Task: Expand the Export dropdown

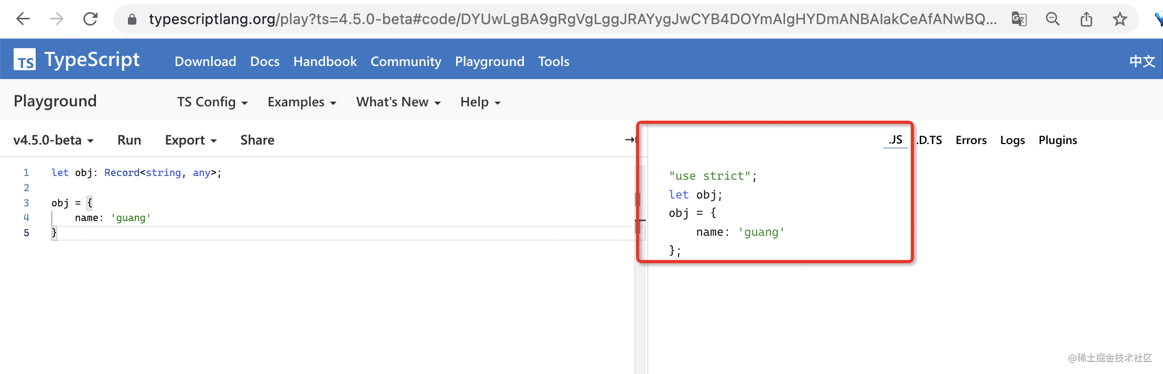Action: pos(190,140)
